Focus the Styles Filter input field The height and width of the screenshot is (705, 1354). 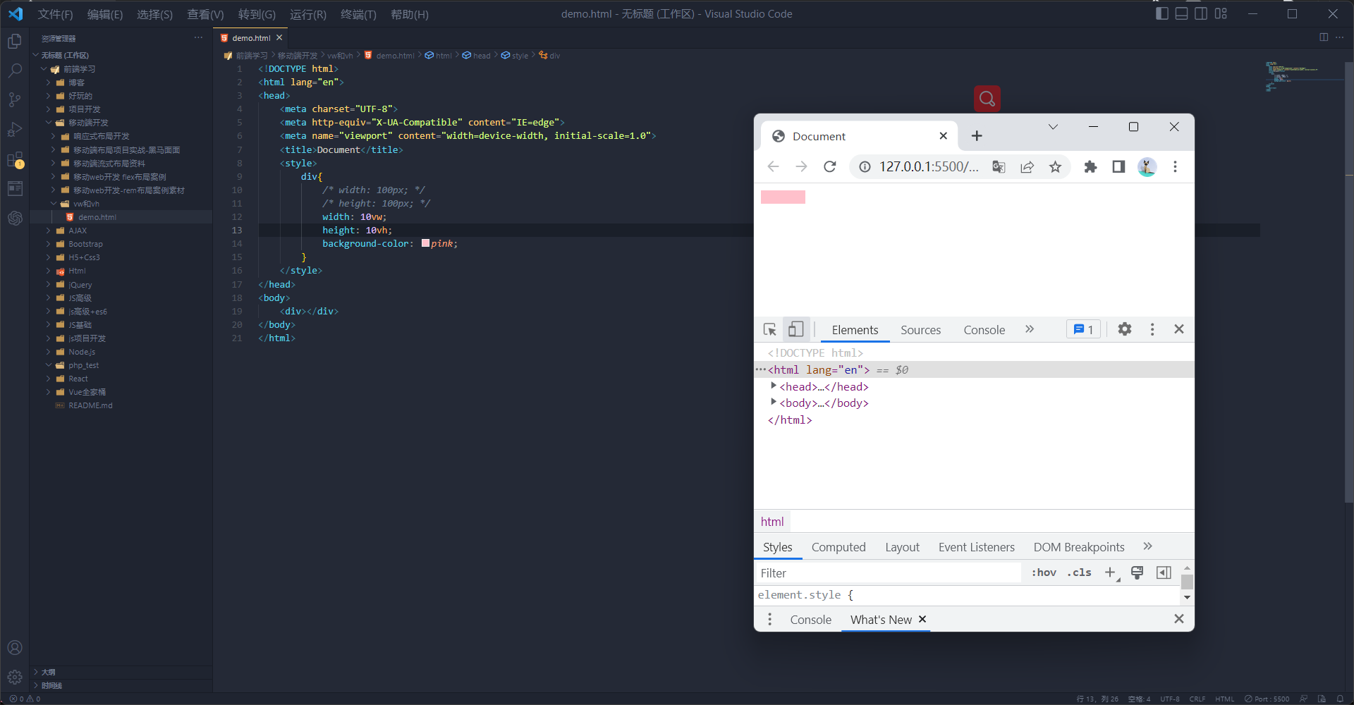[x=889, y=573]
